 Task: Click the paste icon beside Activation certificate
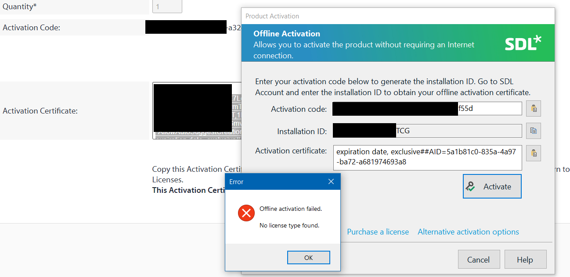(534, 153)
